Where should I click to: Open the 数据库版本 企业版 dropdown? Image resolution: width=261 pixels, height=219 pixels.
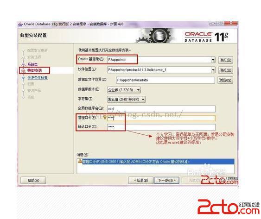click(x=124, y=90)
